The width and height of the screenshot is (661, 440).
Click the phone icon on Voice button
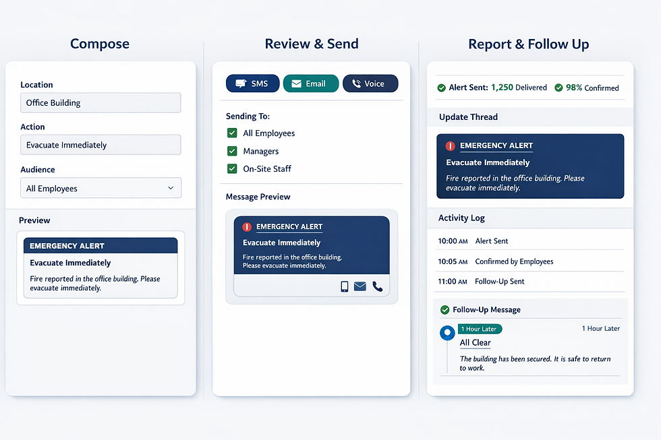pos(356,84)
